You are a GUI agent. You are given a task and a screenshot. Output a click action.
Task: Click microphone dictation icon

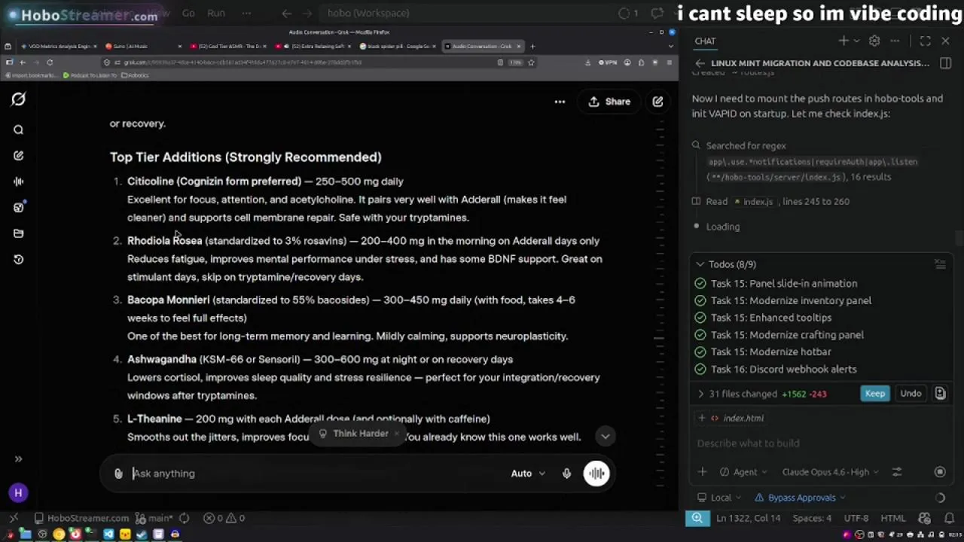click(x=566, y=473)
